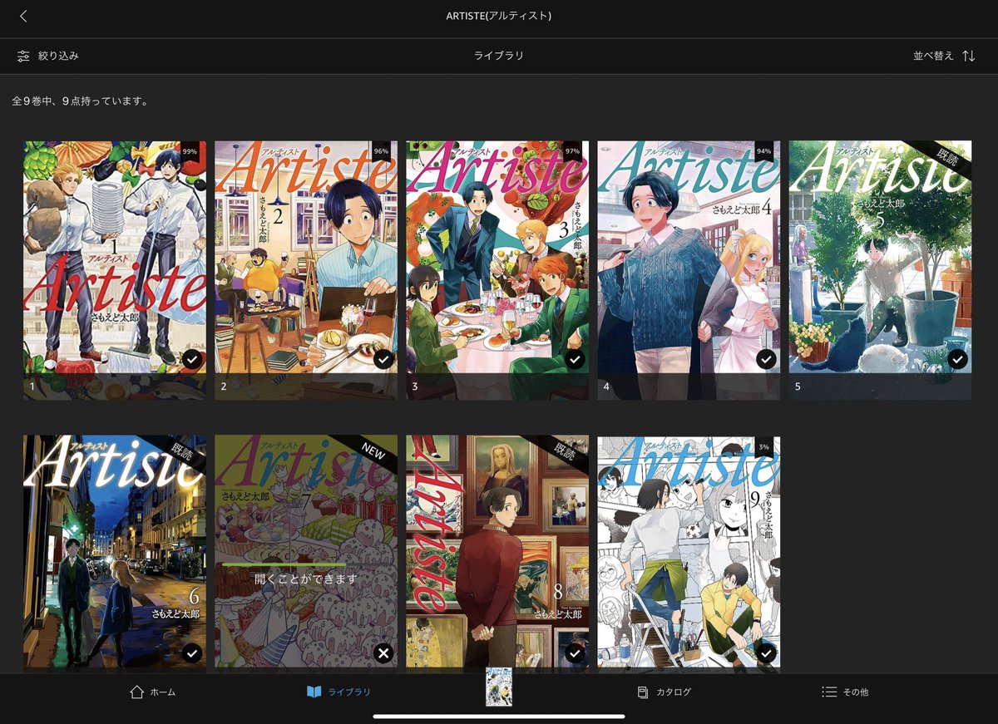The height and width of the screenshot is (724, 998).
Task: Tap the ARTISTE(アルティスト) title
Action: click(499, 16)
